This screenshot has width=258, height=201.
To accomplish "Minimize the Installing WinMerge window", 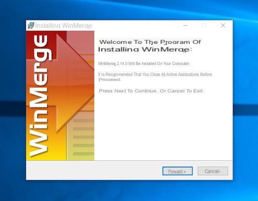I will point(185,25).
